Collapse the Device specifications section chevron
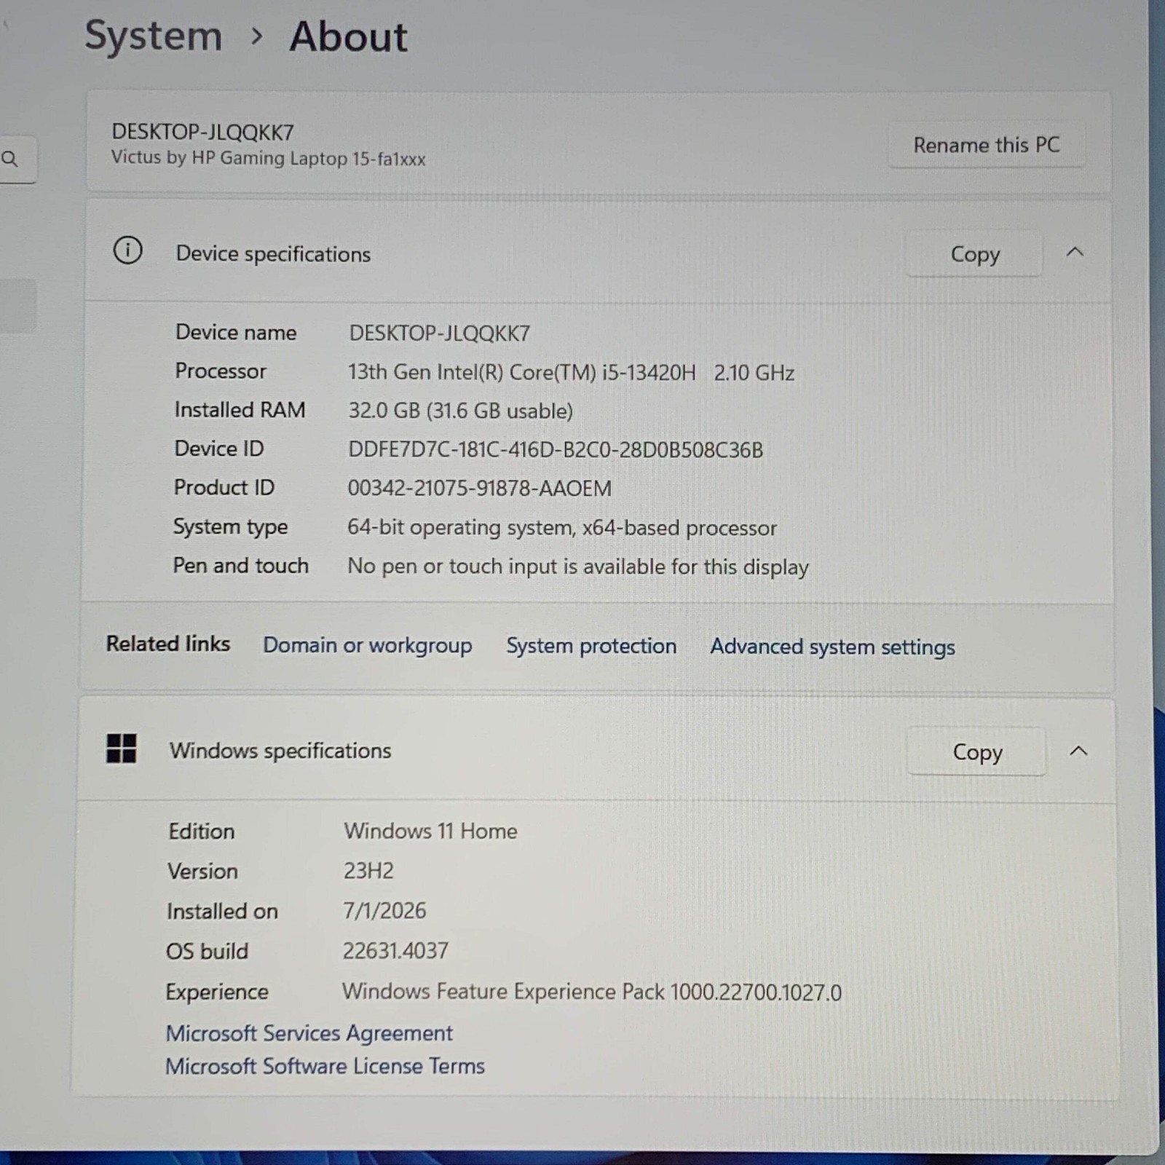1165x1165 pixels. 1075,253
